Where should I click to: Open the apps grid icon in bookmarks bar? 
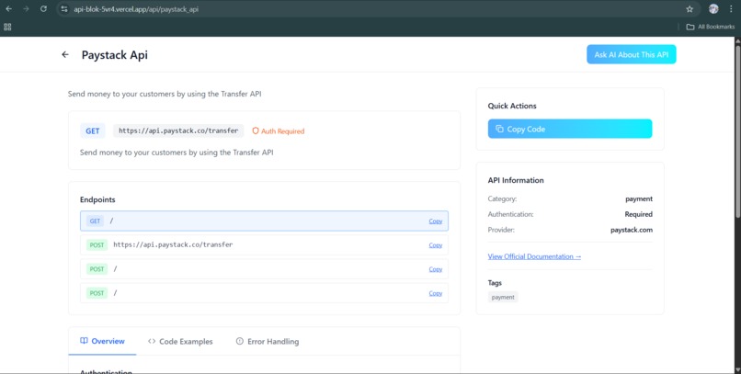(x=7, y=27)
